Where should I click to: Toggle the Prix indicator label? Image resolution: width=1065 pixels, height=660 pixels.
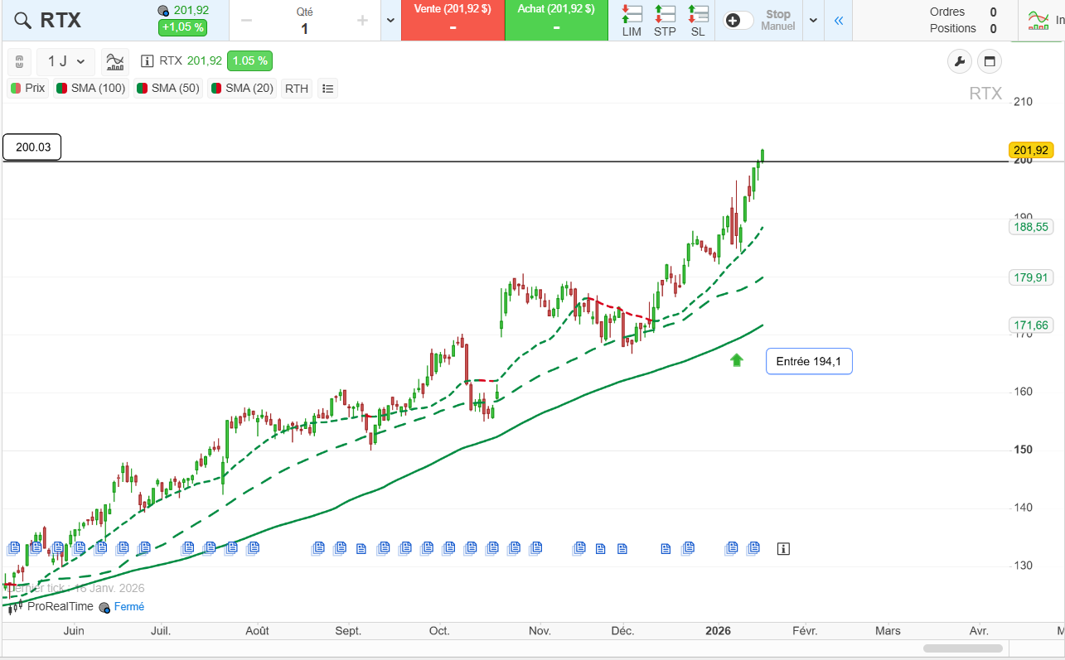point(28,88)
